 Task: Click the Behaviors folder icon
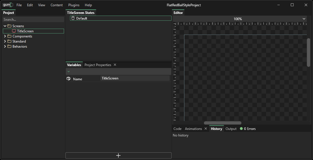click(x=9, y=47)
